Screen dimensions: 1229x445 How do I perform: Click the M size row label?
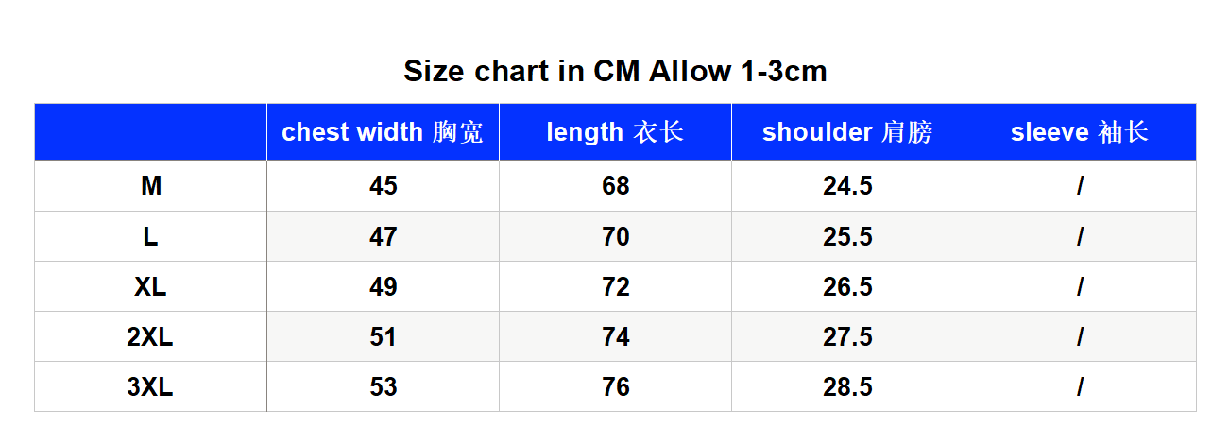click(x=151, y=186)
